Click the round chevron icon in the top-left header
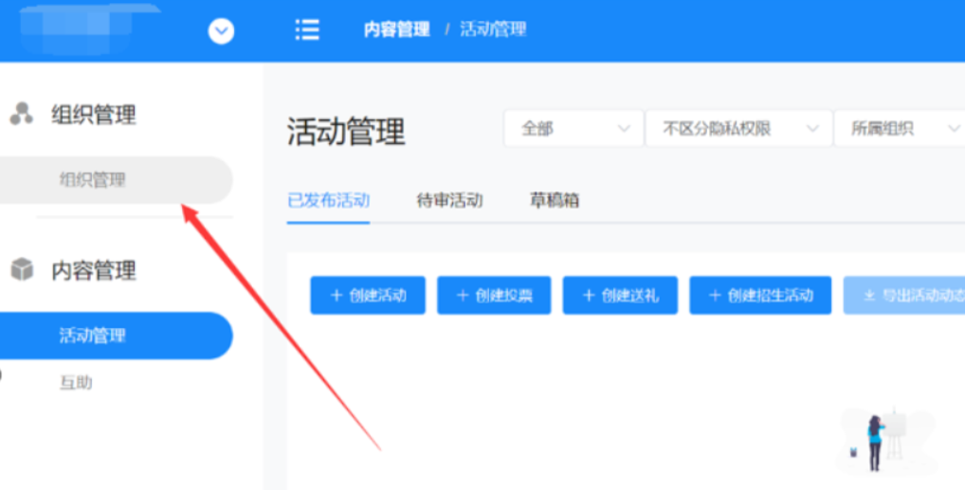This screenshot has width=965, height=490. tap(221, 31)
